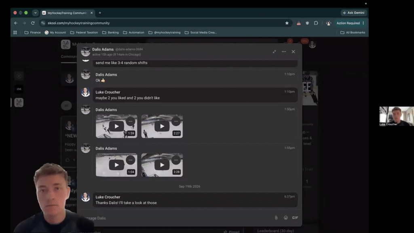Select Luke Croucher's 'Thanks Dalis!' message
414x233 pixels.
pos(195,200)
